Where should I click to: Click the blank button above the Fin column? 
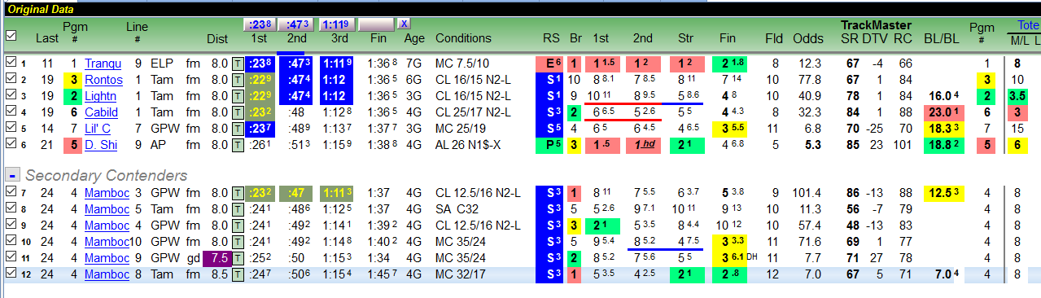377,24
